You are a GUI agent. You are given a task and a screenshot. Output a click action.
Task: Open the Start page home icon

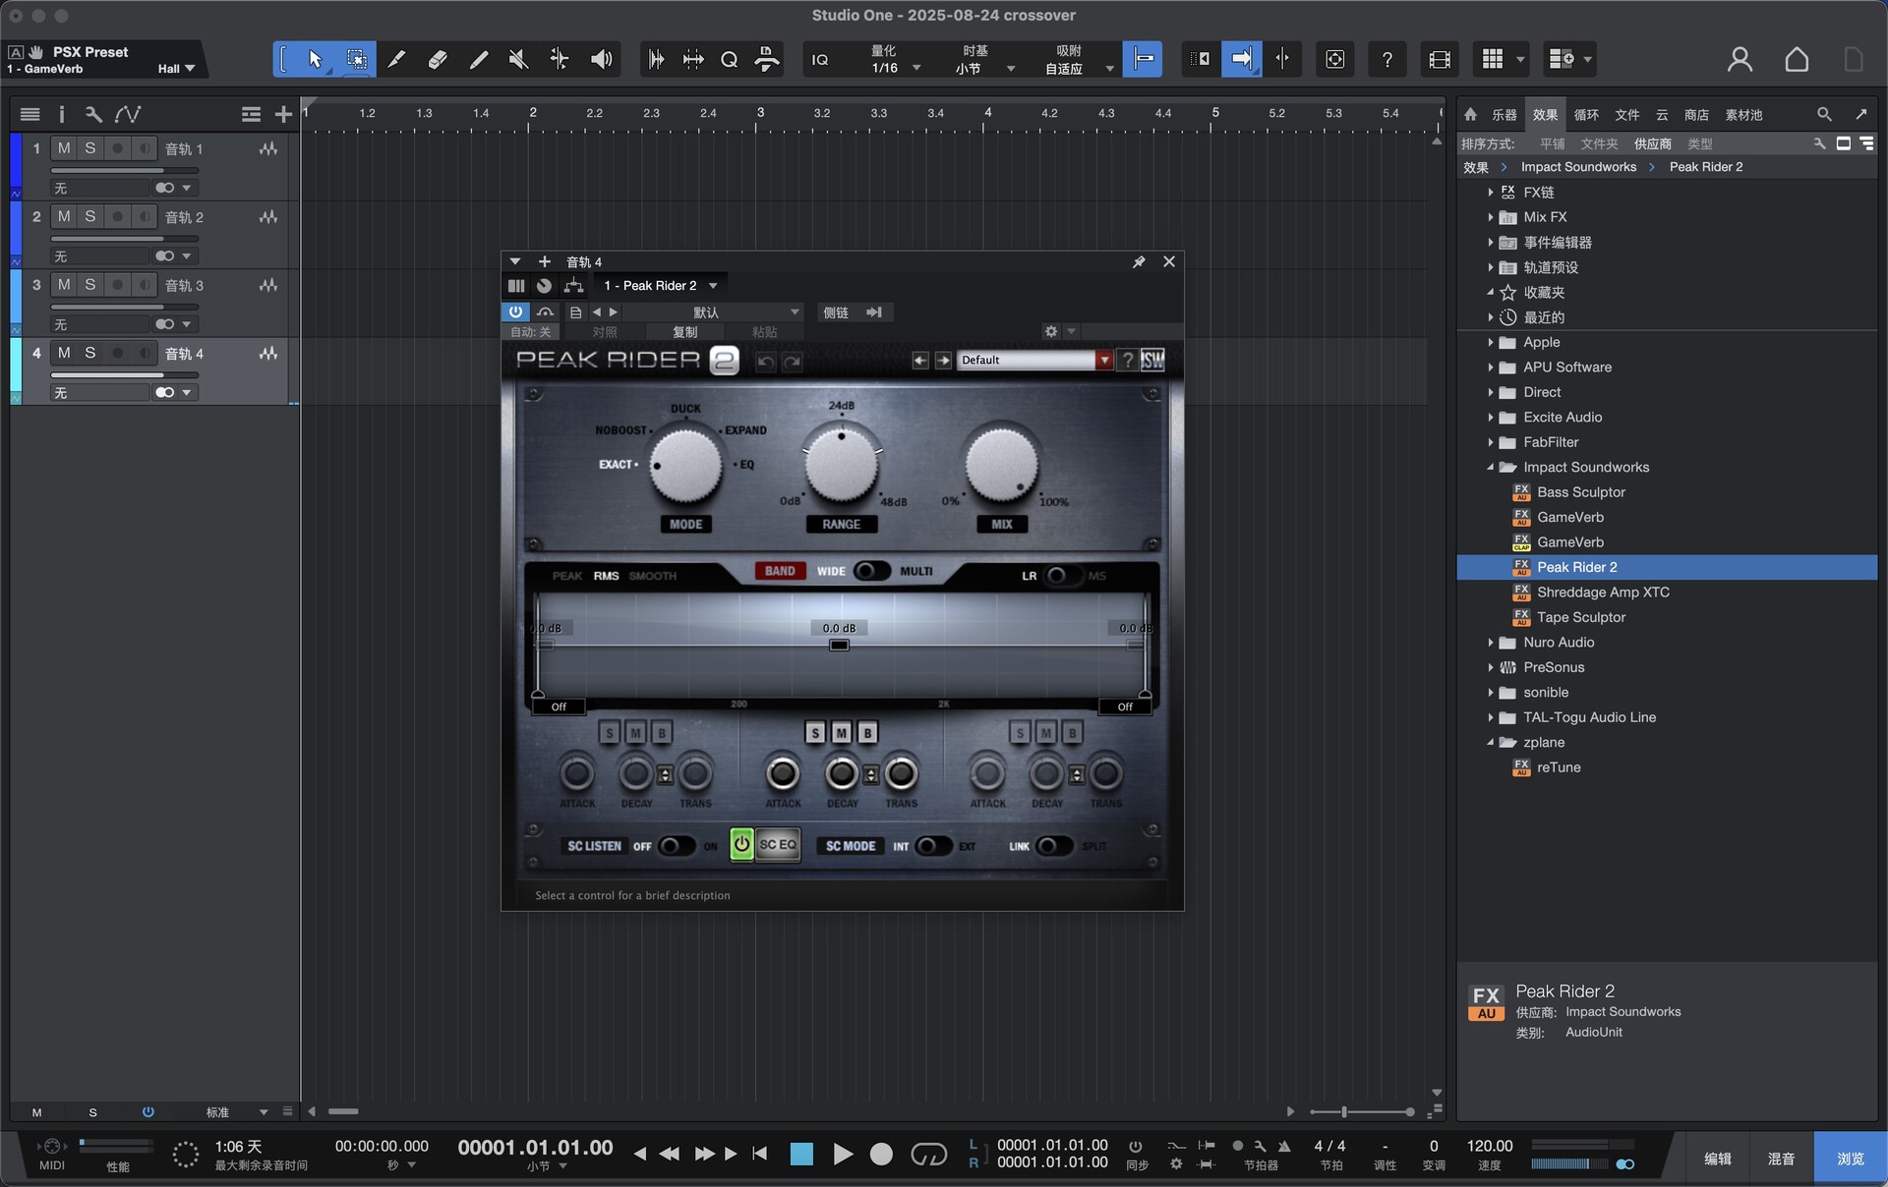1797,60
